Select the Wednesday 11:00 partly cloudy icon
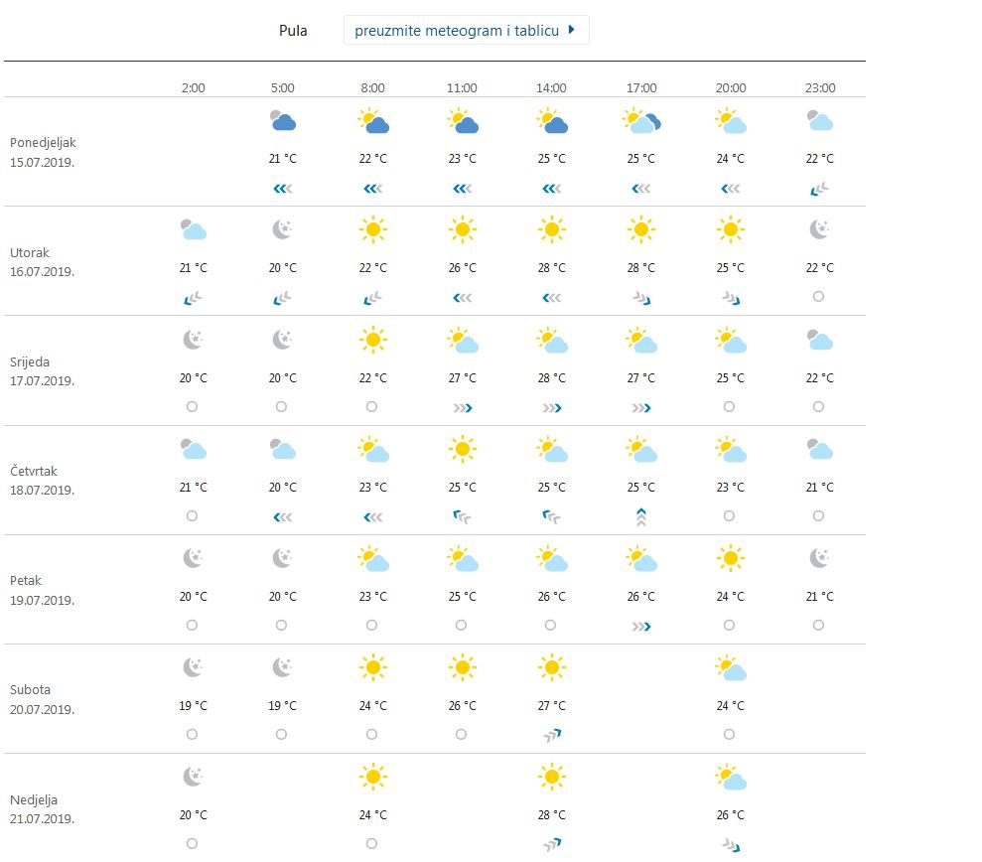Screen dimensions: 982x862 [462, 341]
